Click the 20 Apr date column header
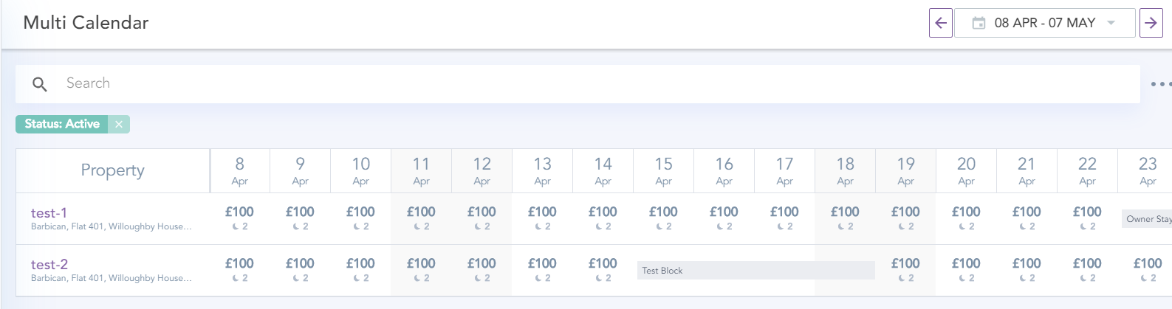Image resolution: width=1172 pixels, height=309 pixels. tap(966, 171)
